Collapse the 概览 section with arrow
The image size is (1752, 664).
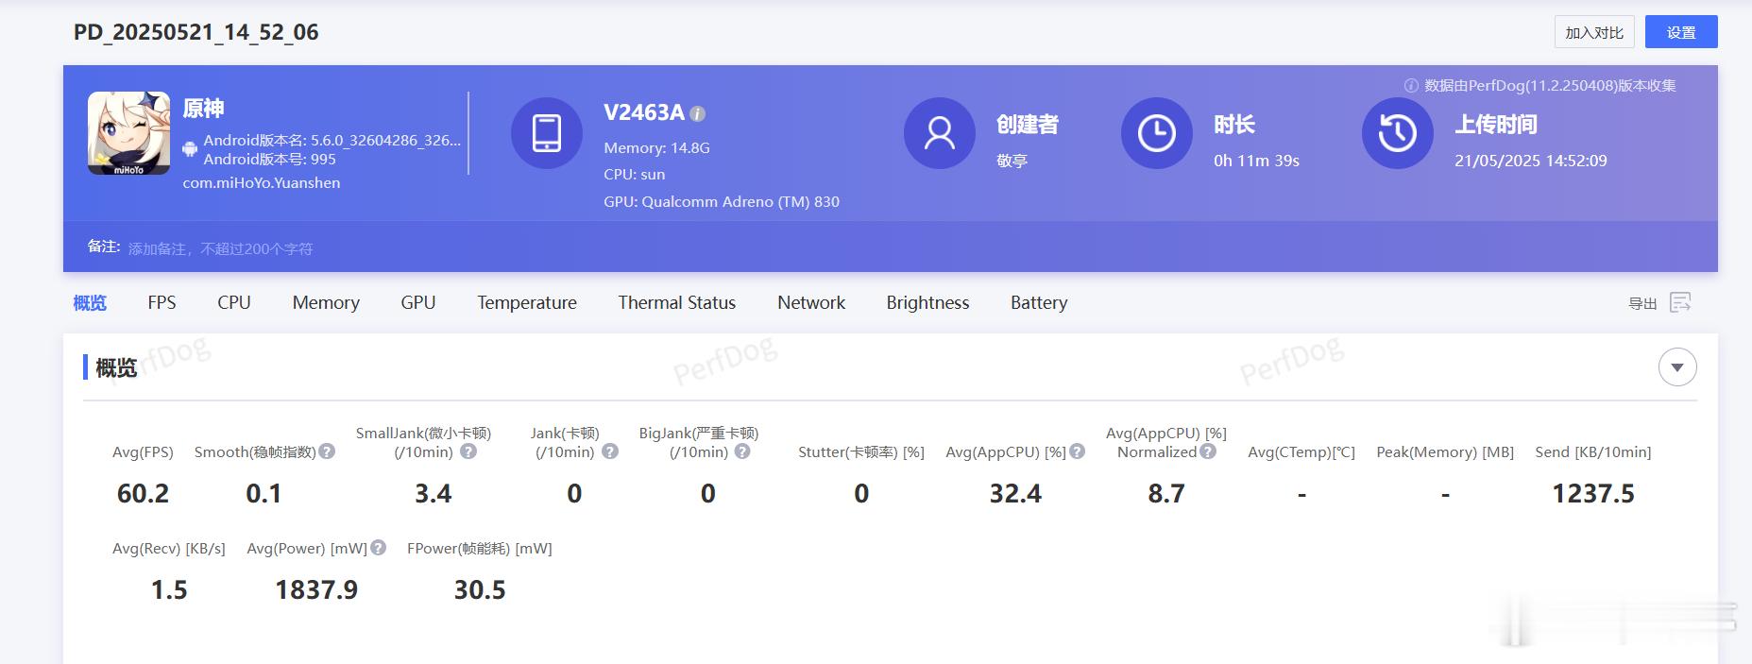[x=1677, y=367]
